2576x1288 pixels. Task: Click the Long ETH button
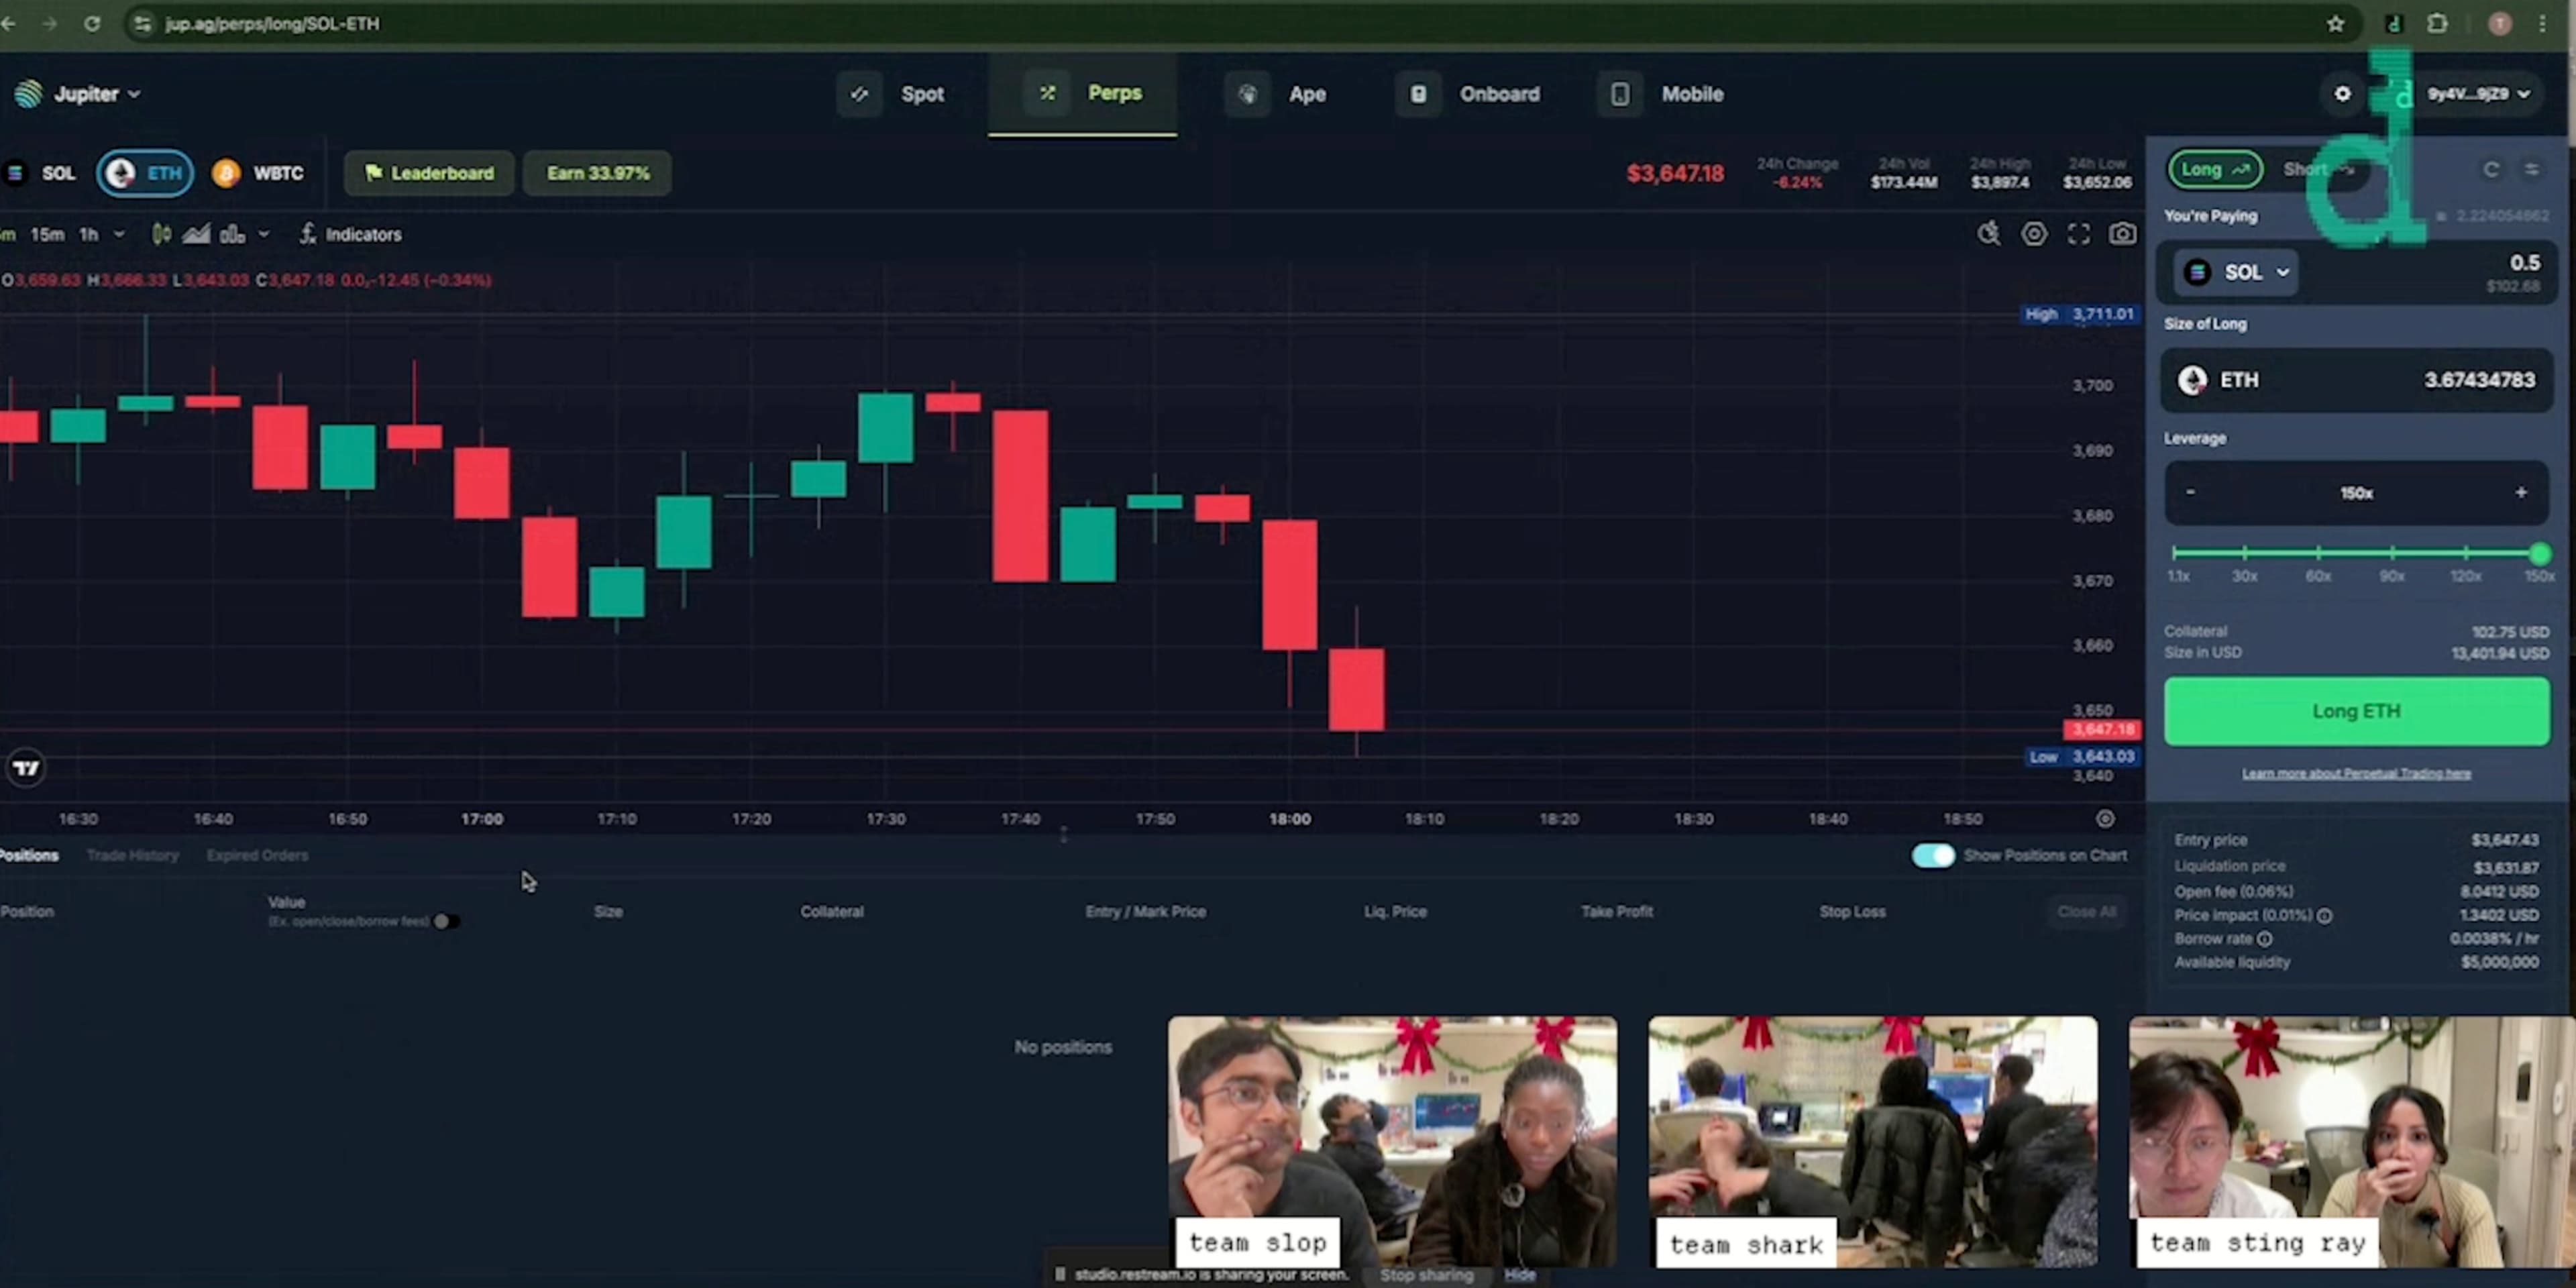[2356, 711]
